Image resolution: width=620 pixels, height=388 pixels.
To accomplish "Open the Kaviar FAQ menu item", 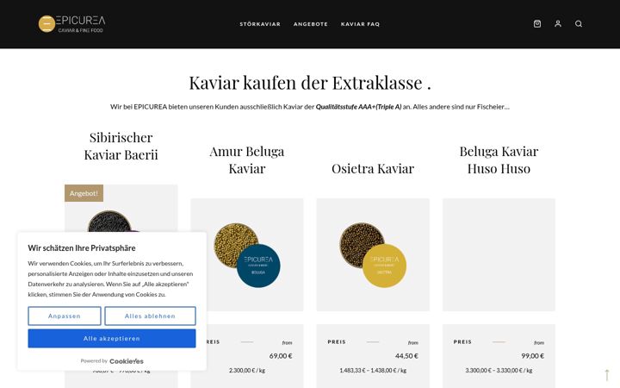I will click(x=360, y=24).
